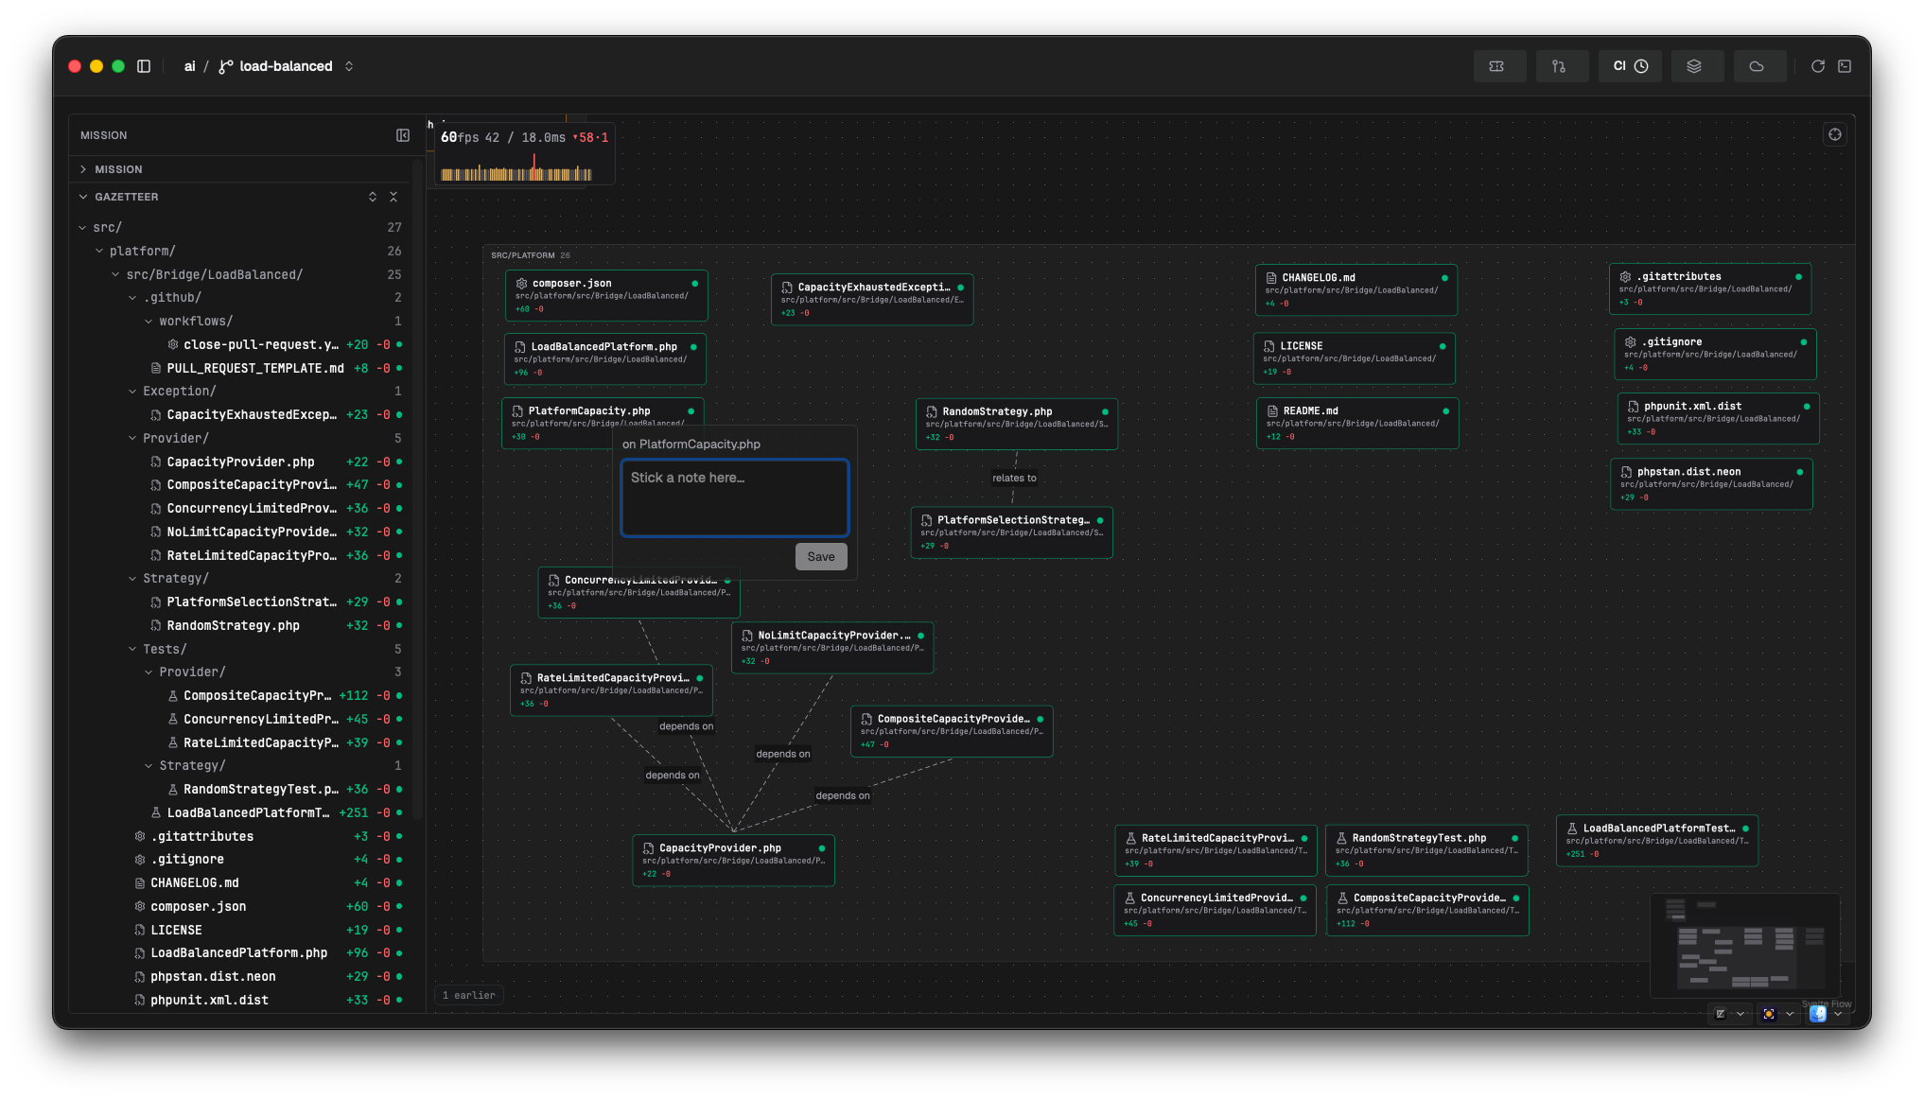Click the 'ai' breadcrumb link
The height and width of the screenshot is (1099, 1924).
189,66
